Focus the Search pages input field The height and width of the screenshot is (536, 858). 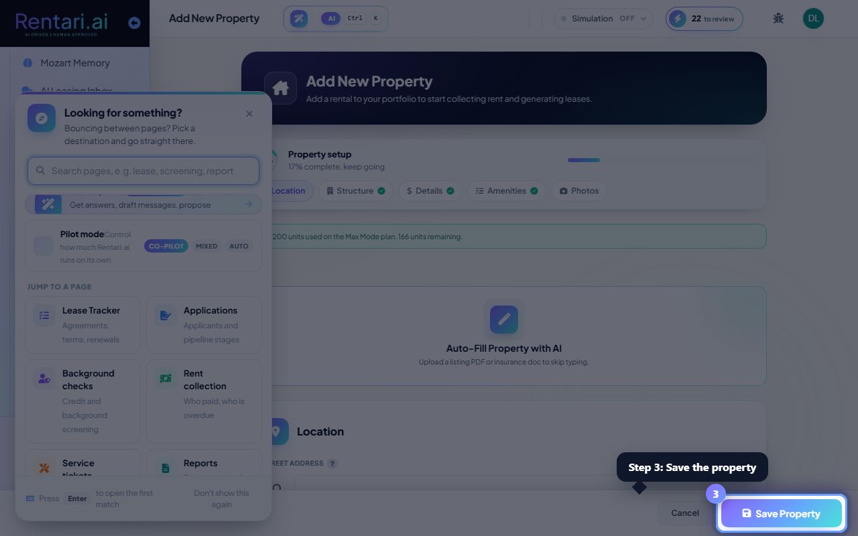click(x=143, y=171)
